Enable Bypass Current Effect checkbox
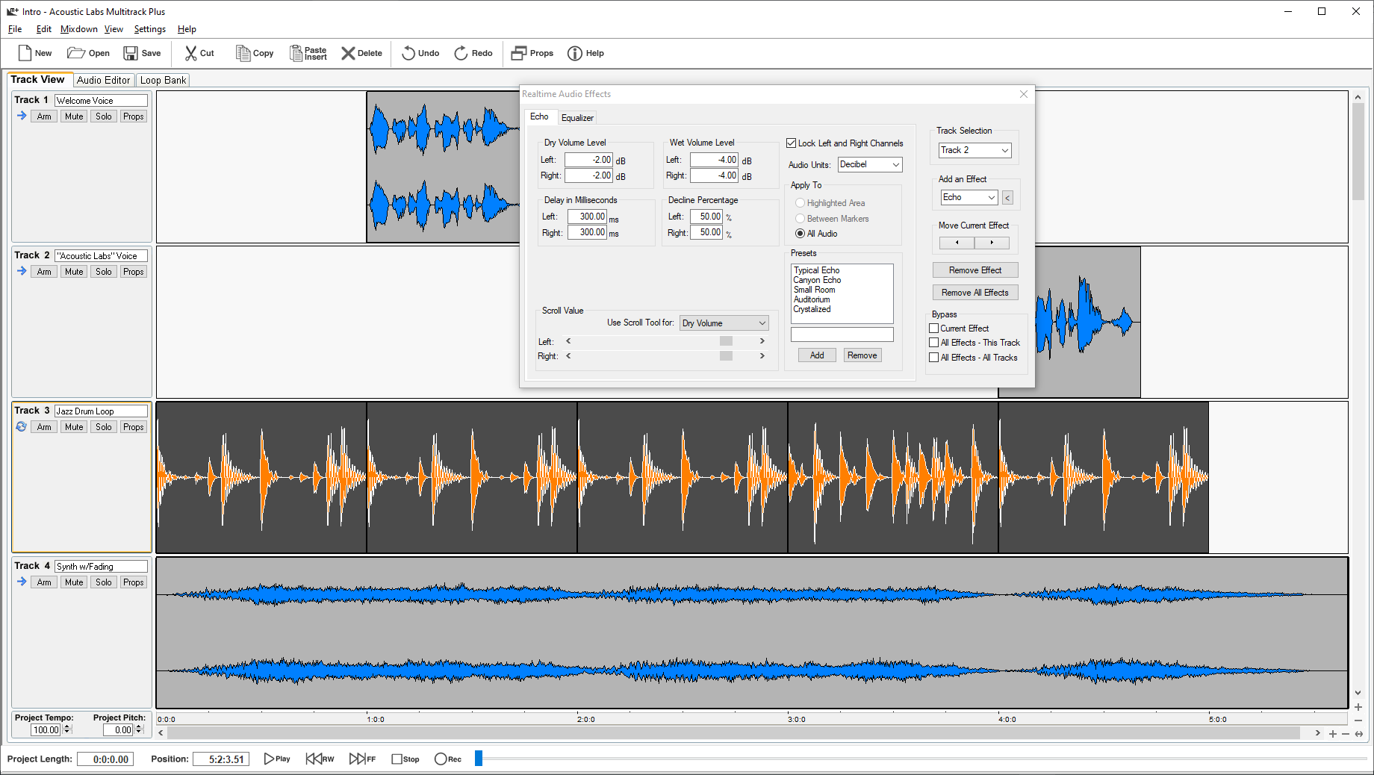Screen dimensions: 1374x775 pyautogui.click(x=933, y=329)
